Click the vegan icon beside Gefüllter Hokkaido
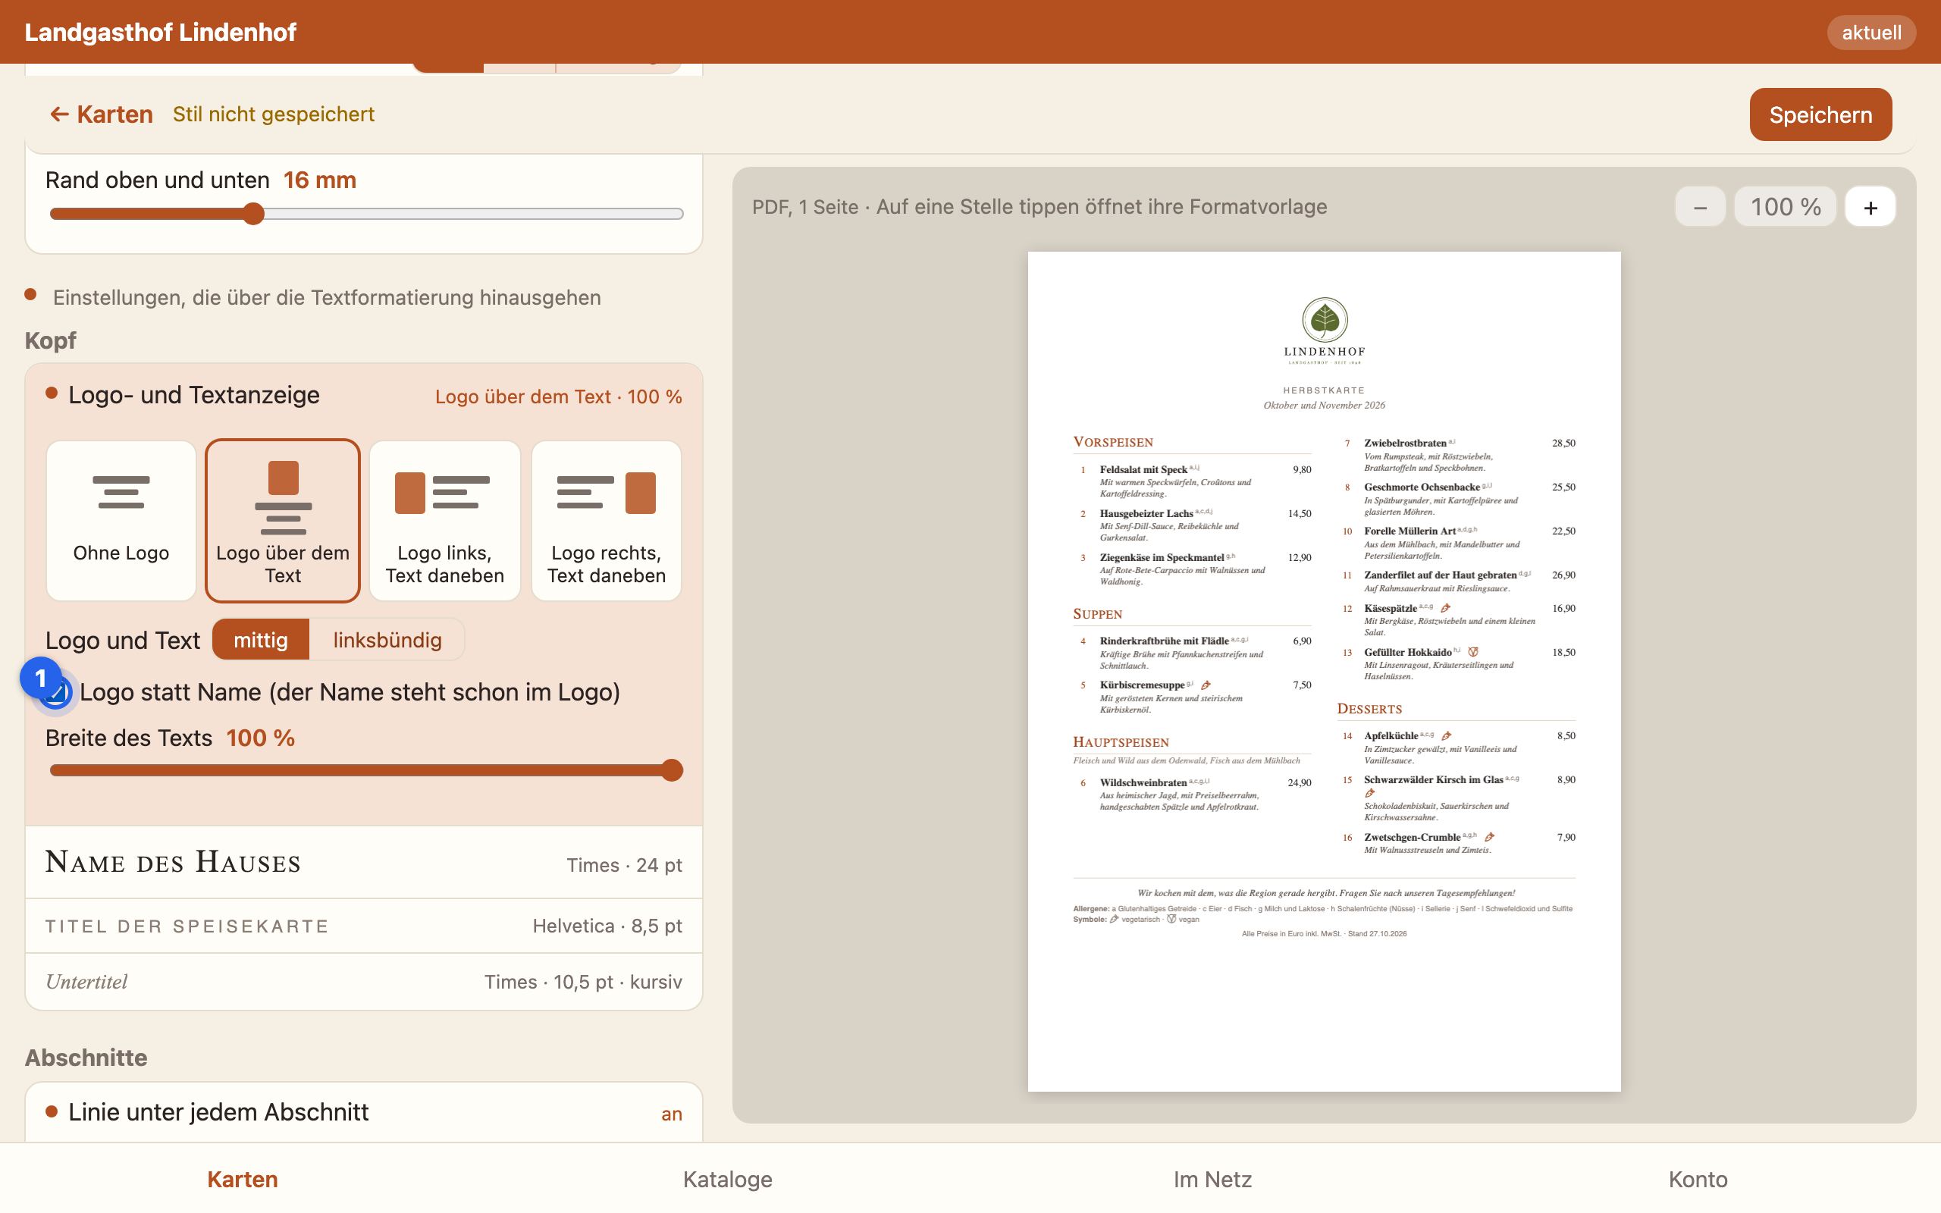Viewport: 1941px width, 1213px height. pyautogui.click(x=1472, y=652)
